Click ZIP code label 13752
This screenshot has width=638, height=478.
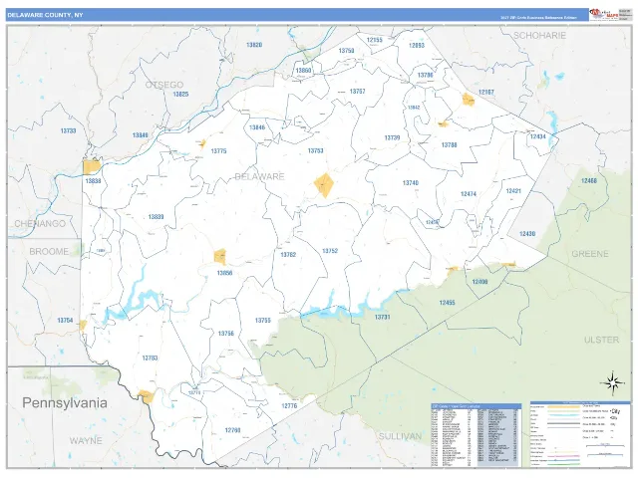(330, 251)
